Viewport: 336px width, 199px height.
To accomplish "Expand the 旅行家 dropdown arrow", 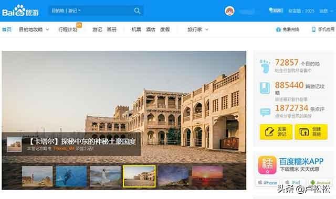I will (x=206, y=29).
